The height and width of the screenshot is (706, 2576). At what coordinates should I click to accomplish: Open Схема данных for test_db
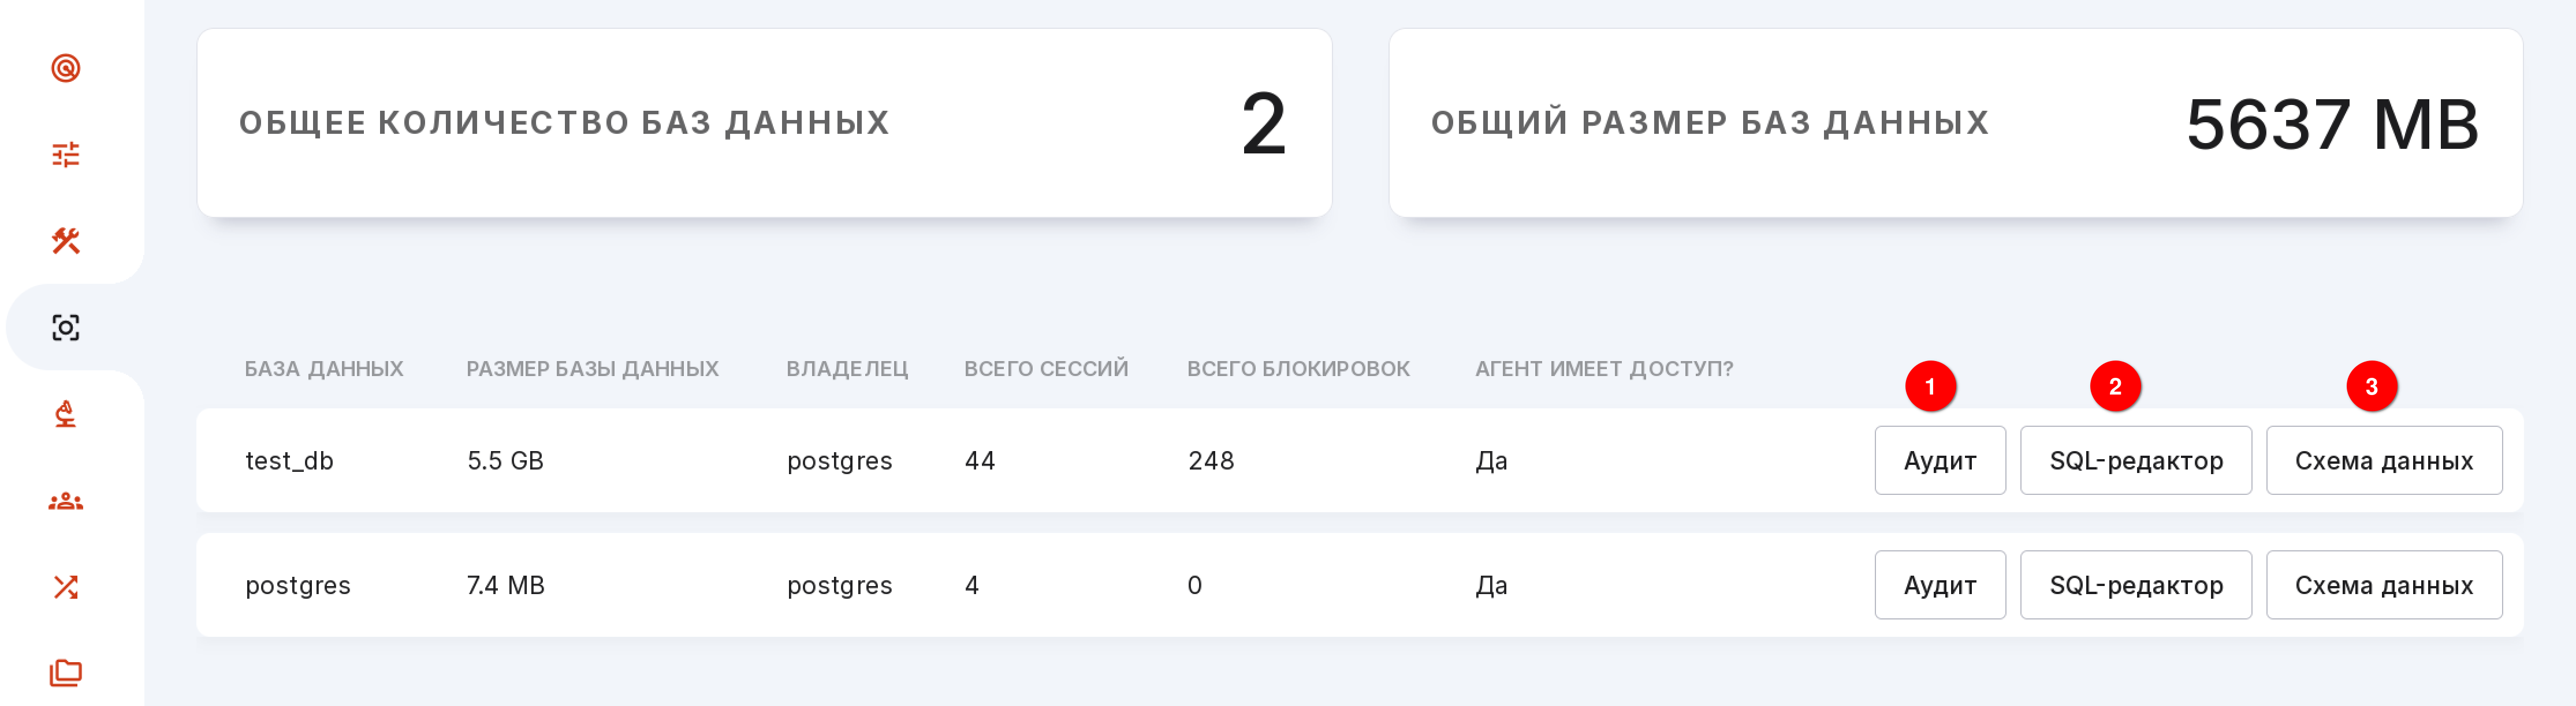coord(2384,460)
